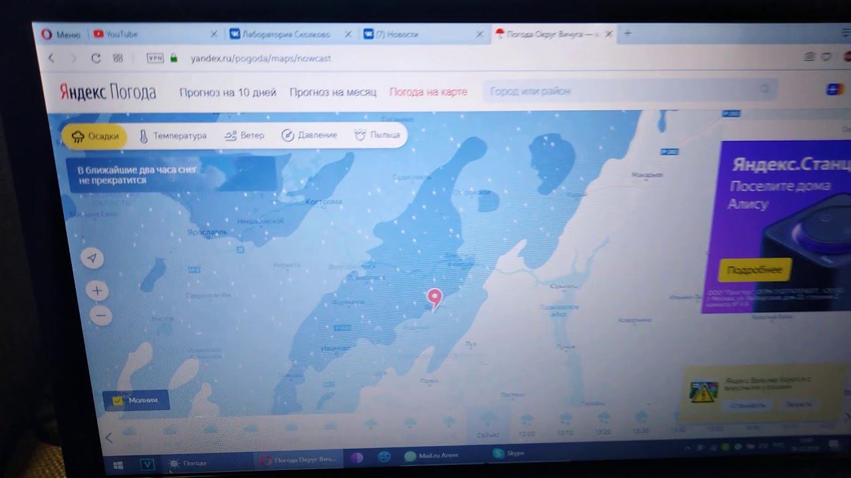Click the Фурманов label on map

click(x=348, y=303)
